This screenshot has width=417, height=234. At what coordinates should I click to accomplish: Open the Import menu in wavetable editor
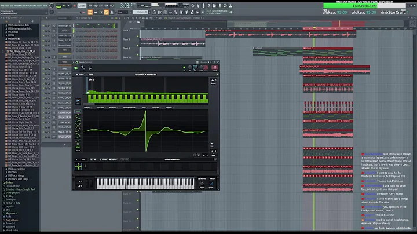pos(156,107)
